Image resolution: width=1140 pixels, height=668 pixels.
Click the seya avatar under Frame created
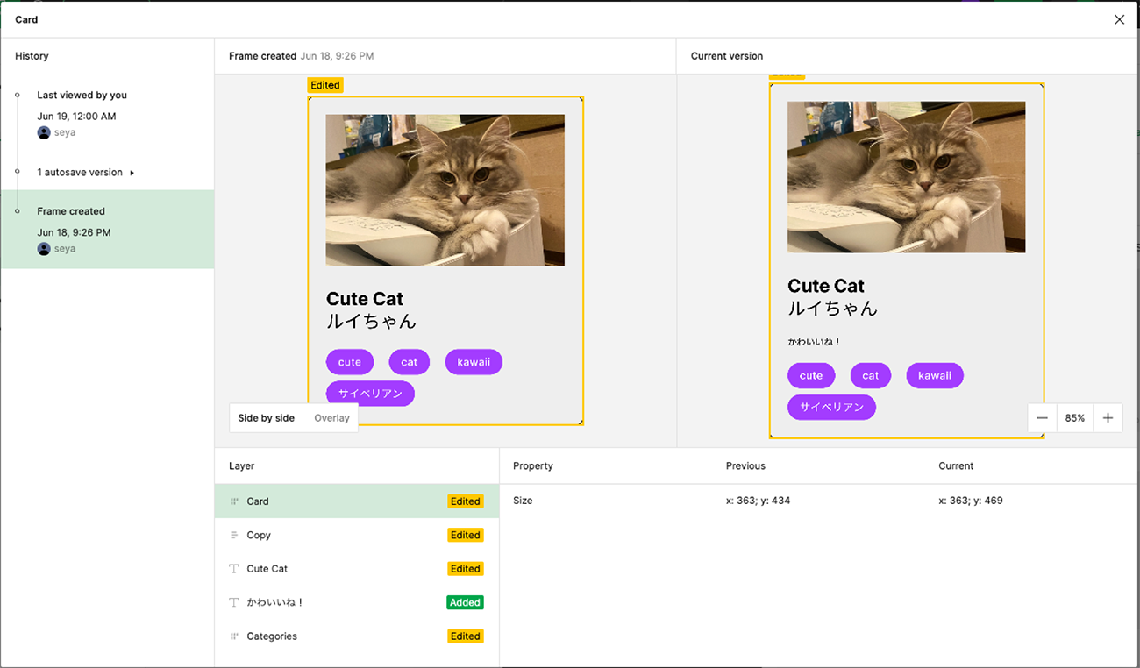[44, 249]
